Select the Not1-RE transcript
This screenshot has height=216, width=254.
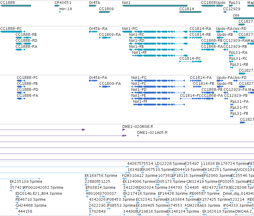coord(156,50)
